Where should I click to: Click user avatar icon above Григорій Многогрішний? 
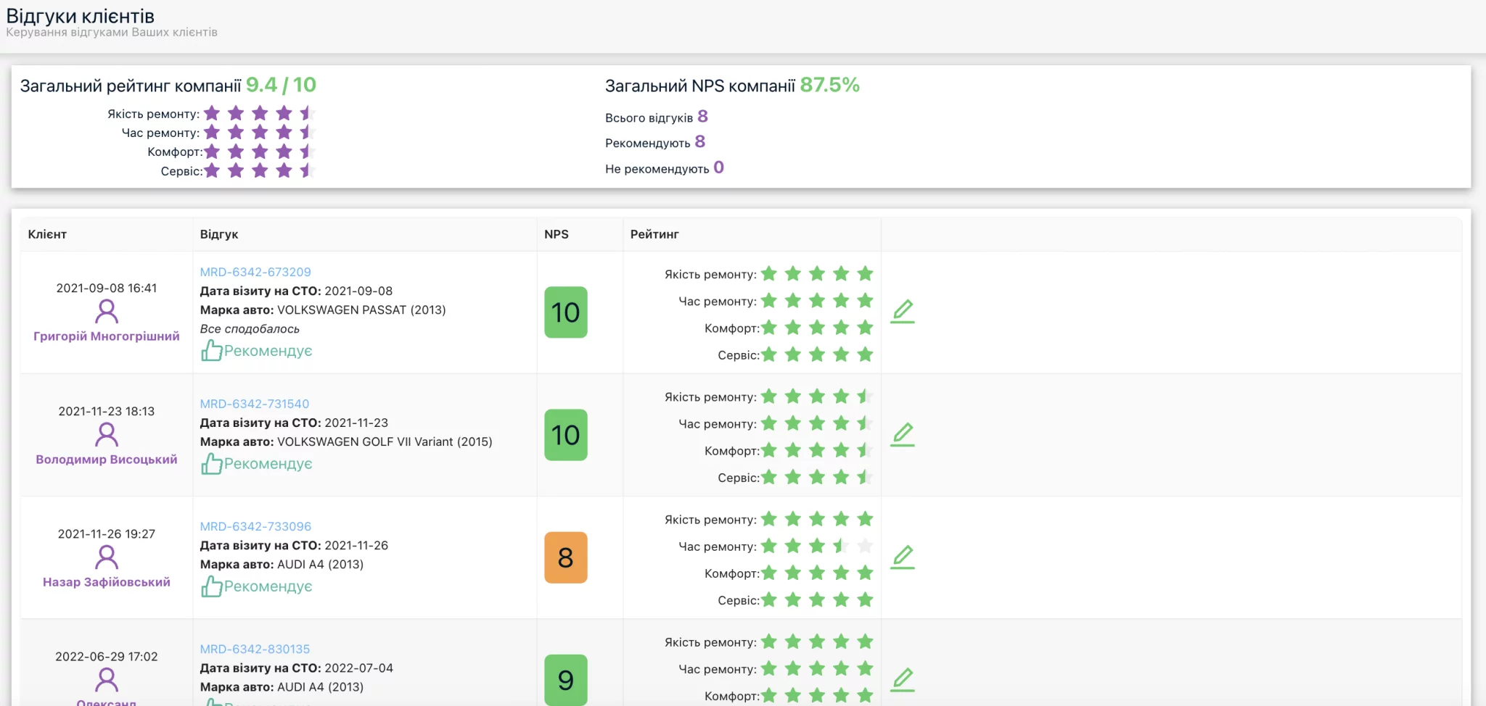click(x=107, y=312)
